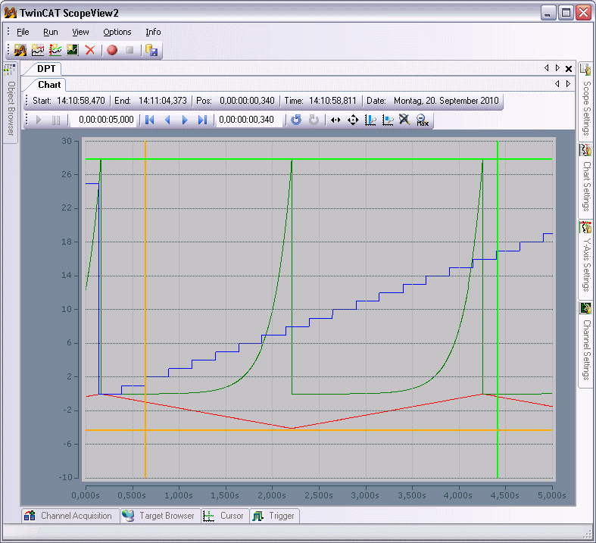Maximize the TwinCAT ScopeView2 window
Image resolution: width=596 pixels, height=543 pixels.
coord(566,14)
